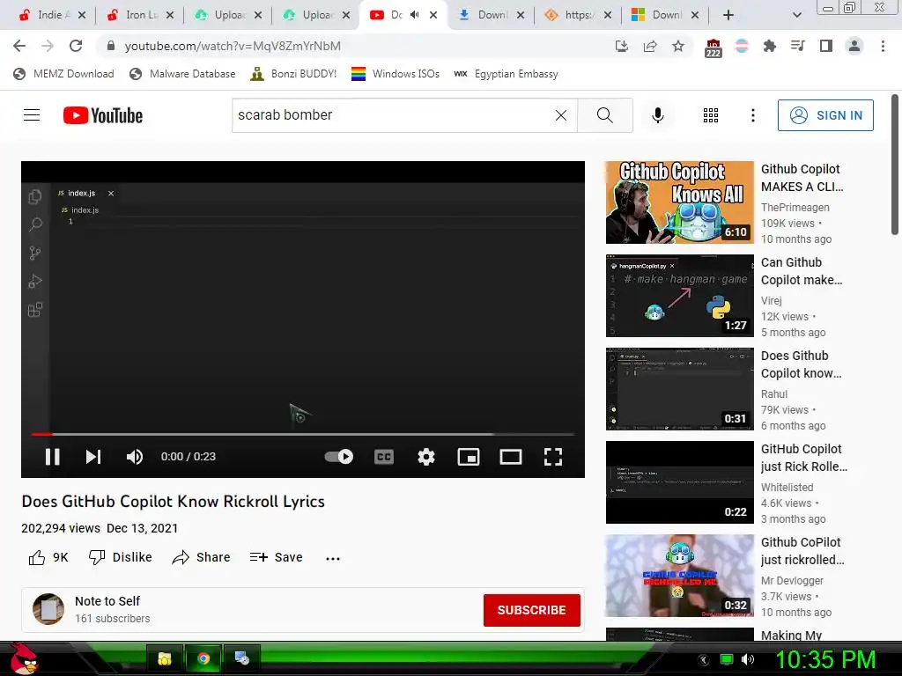Clear the search text with the X
902x676 pixels.
point(561,115)
